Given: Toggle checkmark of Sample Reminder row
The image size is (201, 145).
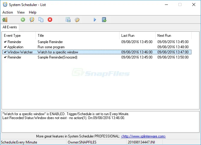Looking at the screenshot, I should coord(5,42).
